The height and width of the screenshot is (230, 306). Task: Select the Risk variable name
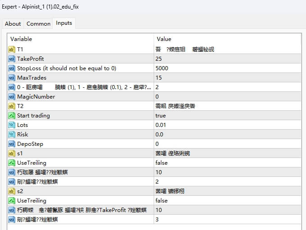click(x=23, y=135)
